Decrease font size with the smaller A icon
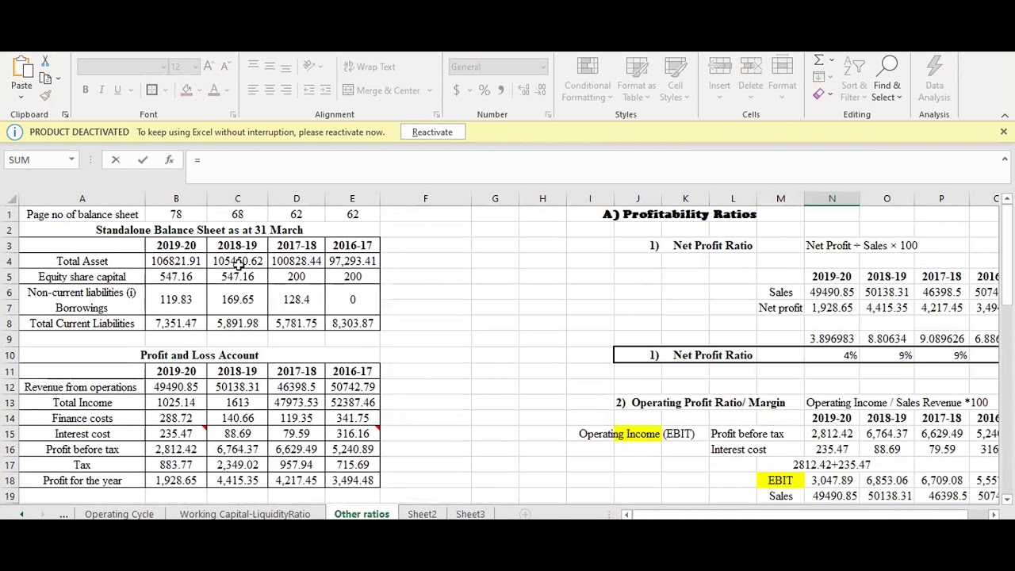This screenshot has width=1015, height=571. tap(225, 67)
